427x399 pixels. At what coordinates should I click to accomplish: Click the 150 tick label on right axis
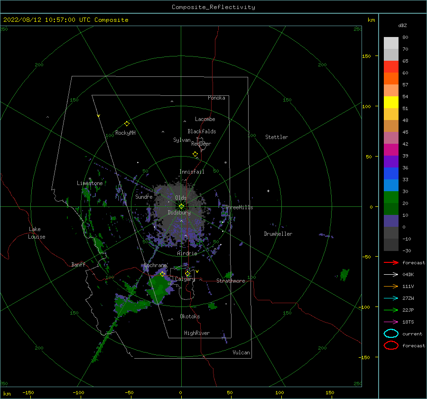[x=366, y=56]
